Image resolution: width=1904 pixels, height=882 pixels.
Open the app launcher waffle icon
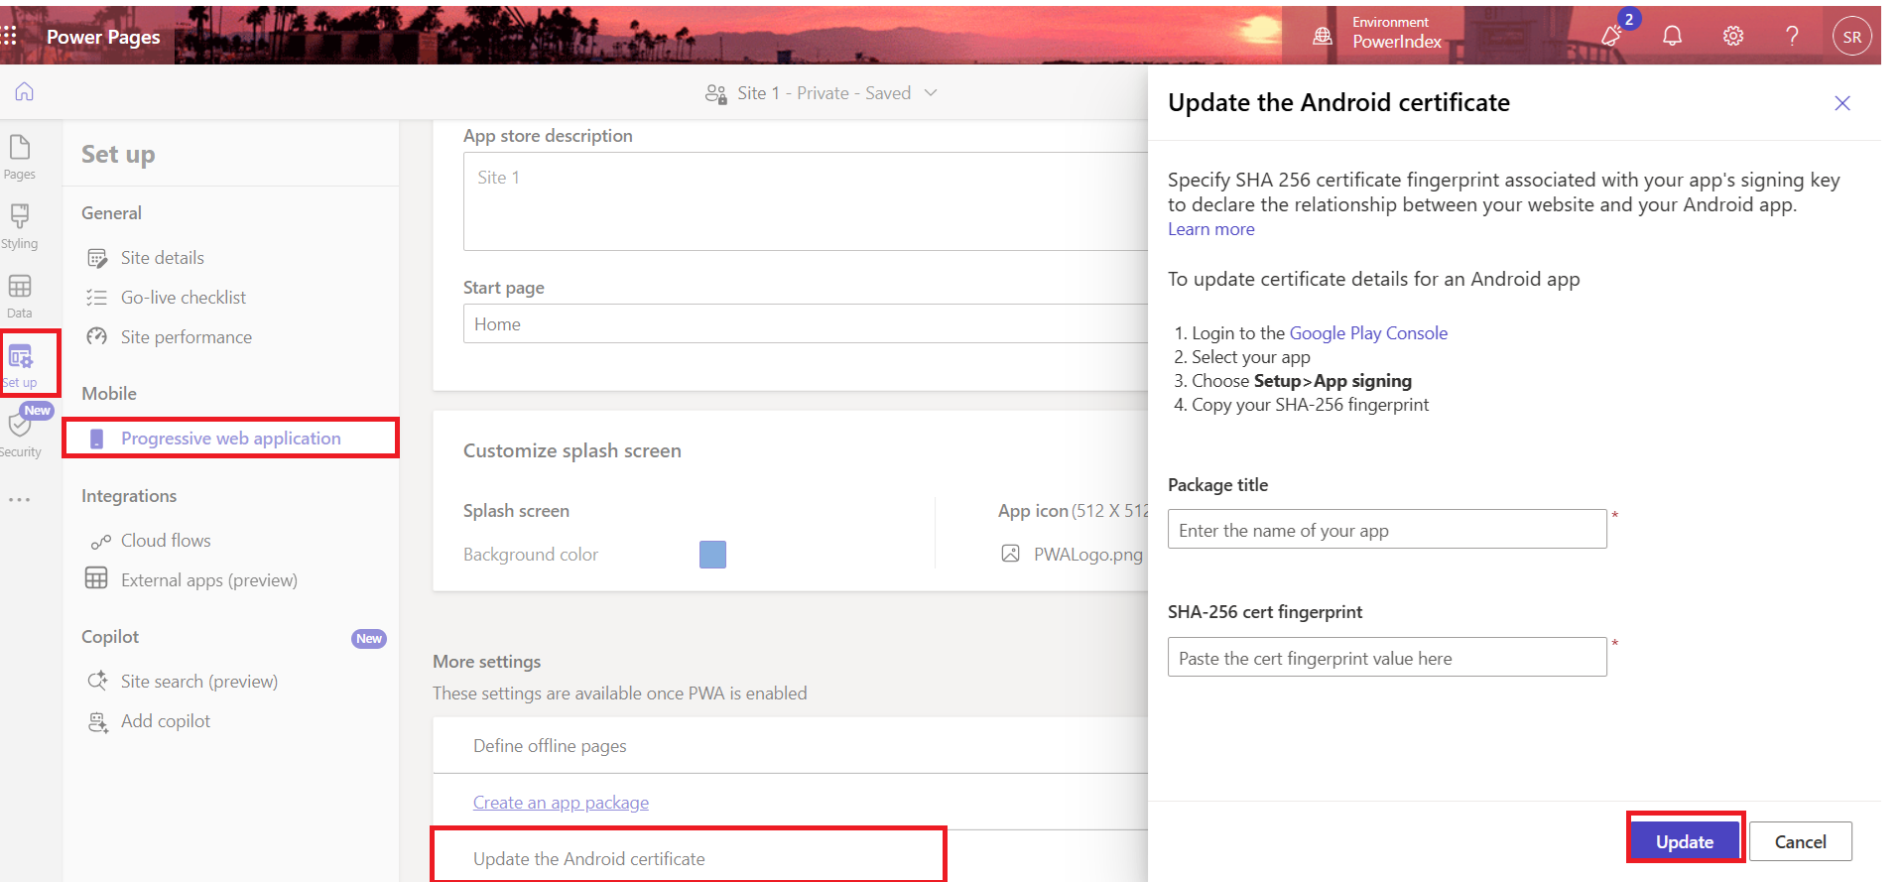coord(10,37)
